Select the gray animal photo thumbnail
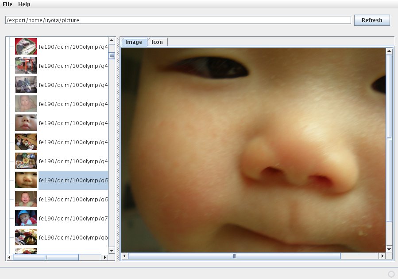This screenshot has height=279, width=398. pos(26,84)
